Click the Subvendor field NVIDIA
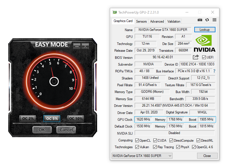Screen dimensions: 229x168 (x=148, y=64)
